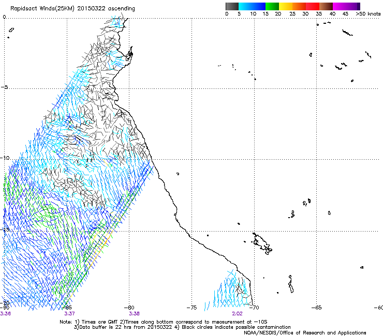
Task: Click the cyan-blue 5-15 knots legend segment
Action: tap(252, 6)
